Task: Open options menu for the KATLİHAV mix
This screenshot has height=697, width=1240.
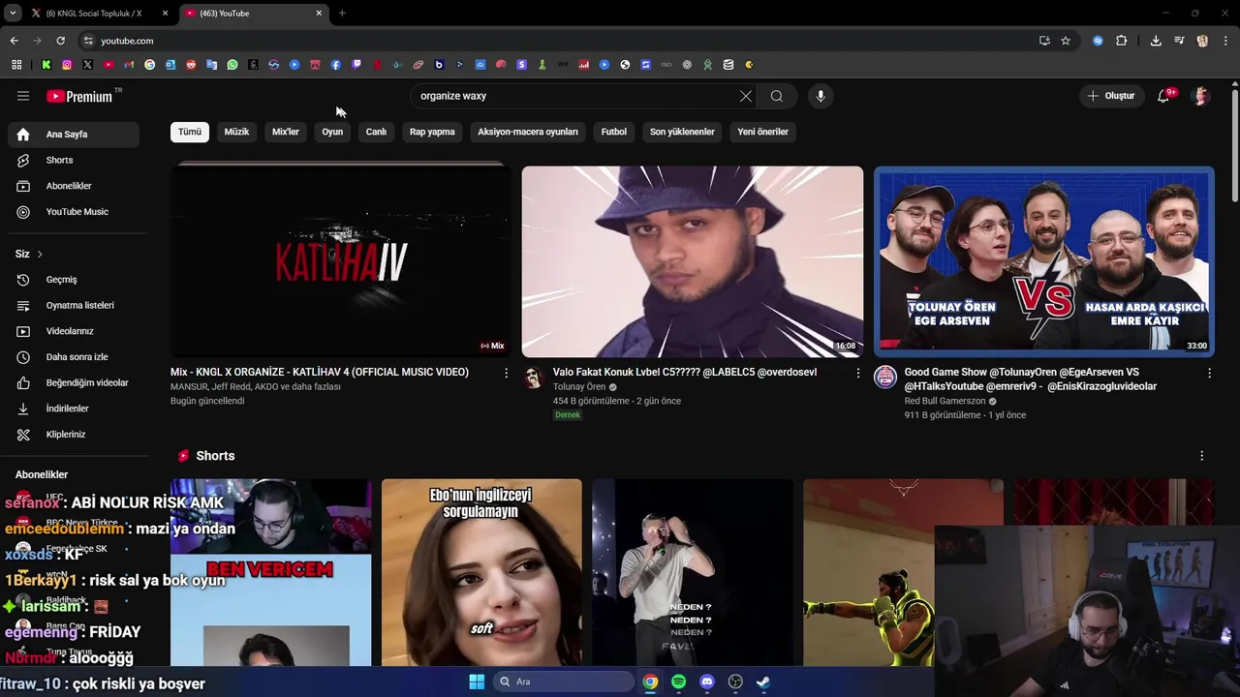Action: tap(506, 373)
